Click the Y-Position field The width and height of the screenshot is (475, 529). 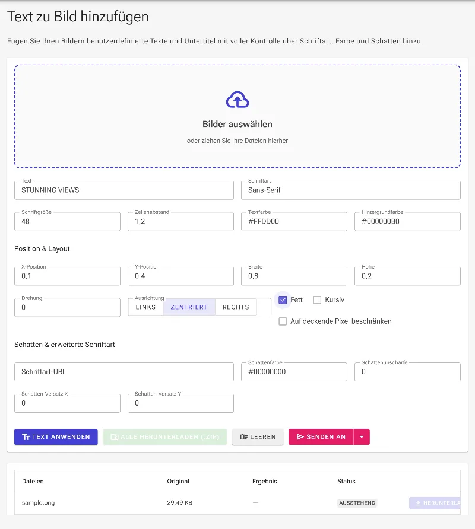[180, 276]
